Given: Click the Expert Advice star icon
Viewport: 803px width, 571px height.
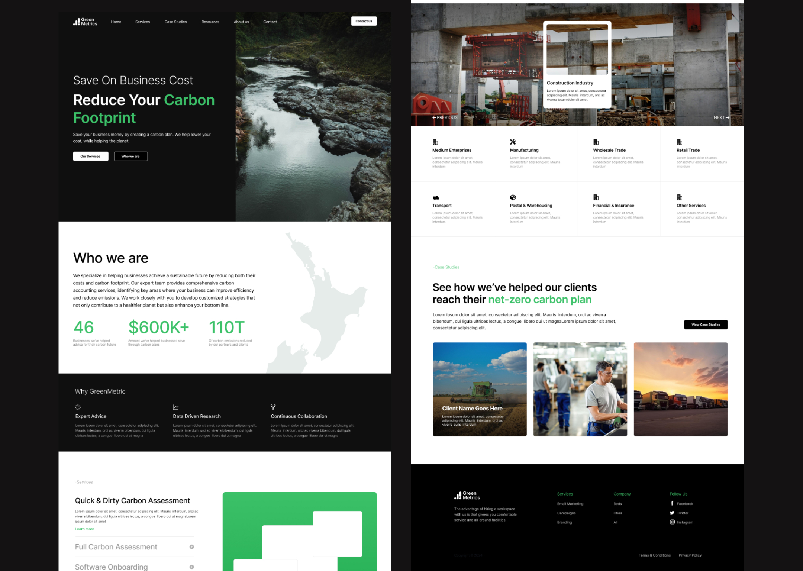Looking at the screenshot, I should click(x=78, y=407).
